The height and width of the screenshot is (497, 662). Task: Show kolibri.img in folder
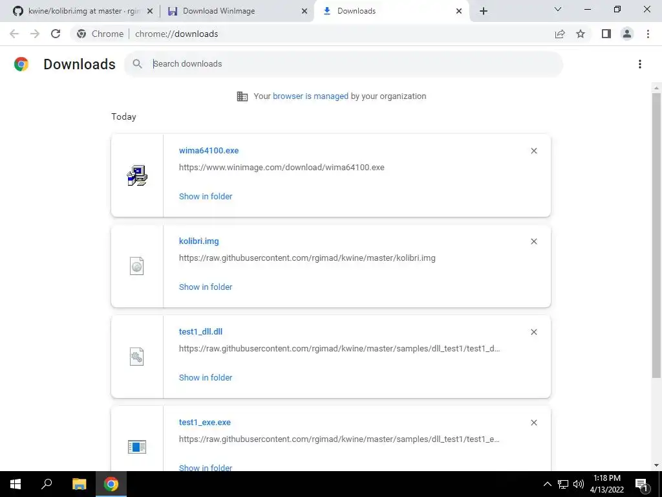click(x=206, y=287)
